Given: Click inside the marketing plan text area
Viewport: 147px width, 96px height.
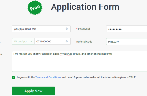Looking at the screenshot, I should pos(80,61).
